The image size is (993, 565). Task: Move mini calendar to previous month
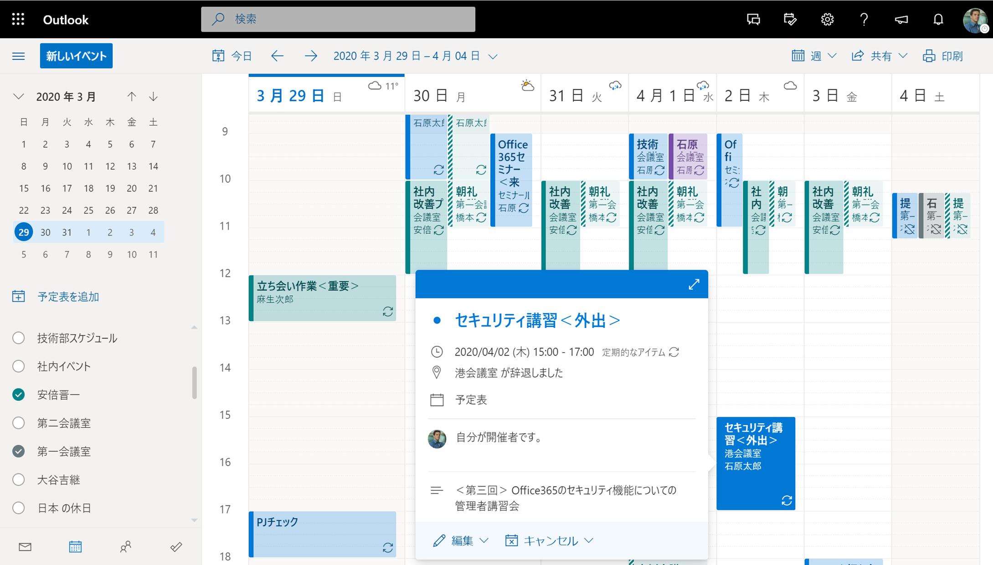pyautogui.click(x=131, y=97)
